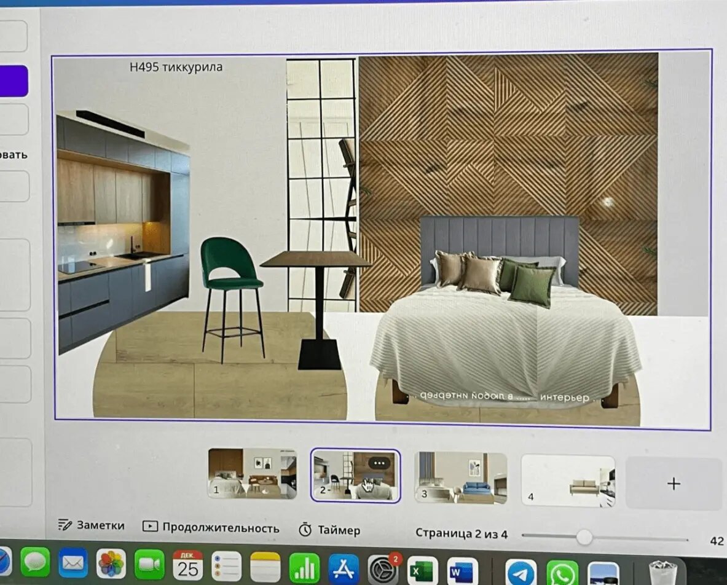This screenshot has height=585, width=727.
Task: Open App Store in Dock
Action: [x=343, y=568]
